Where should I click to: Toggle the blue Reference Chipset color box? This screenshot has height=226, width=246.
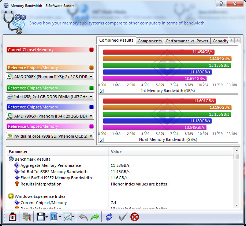point(92,107)
